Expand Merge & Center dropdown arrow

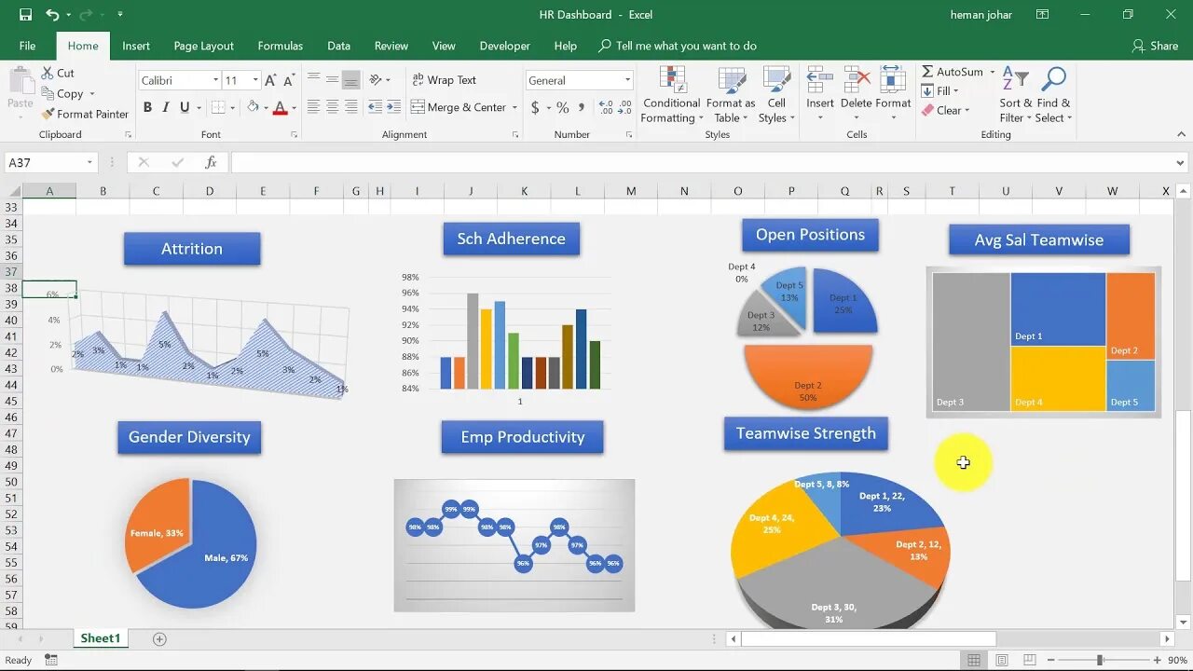[514, 107]
